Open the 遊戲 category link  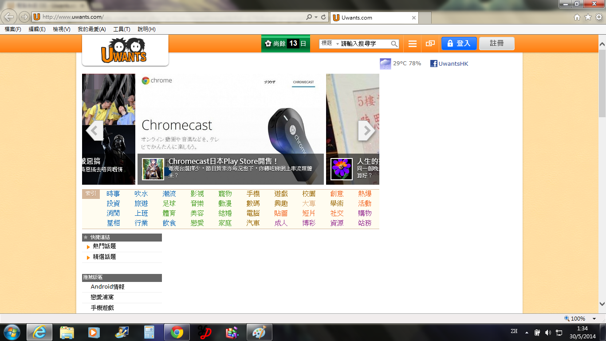tap(281, 194)
